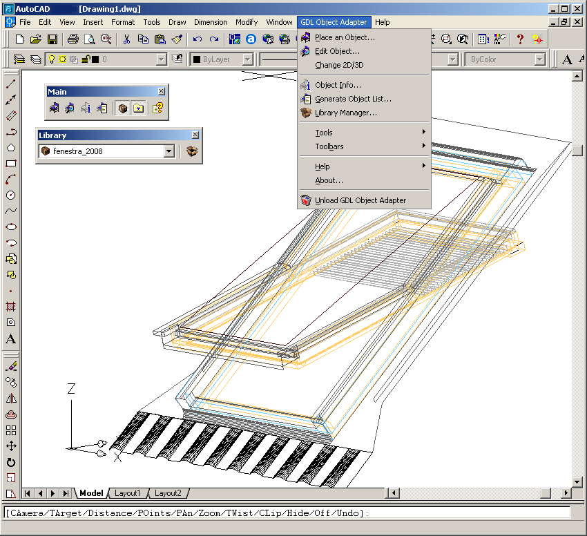Select the Rotate modify tool
Viewport: 587px width, 536px height.
click(x=11, y=462)
